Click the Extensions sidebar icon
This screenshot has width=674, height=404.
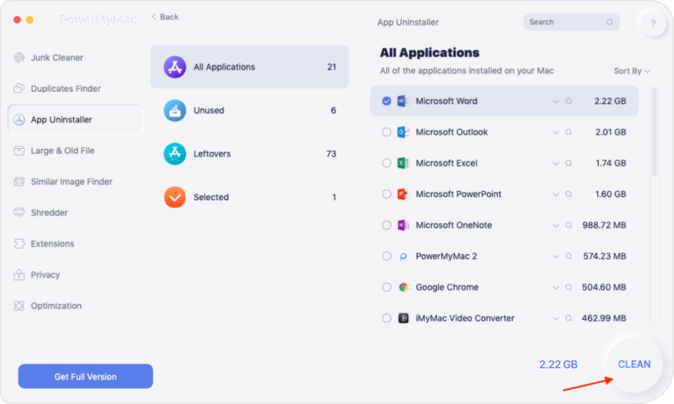[x=19, y=244]
